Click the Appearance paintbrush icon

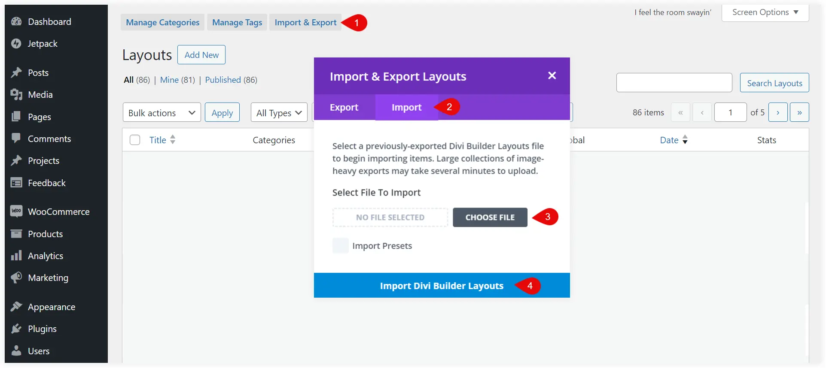tap(16, 307)
